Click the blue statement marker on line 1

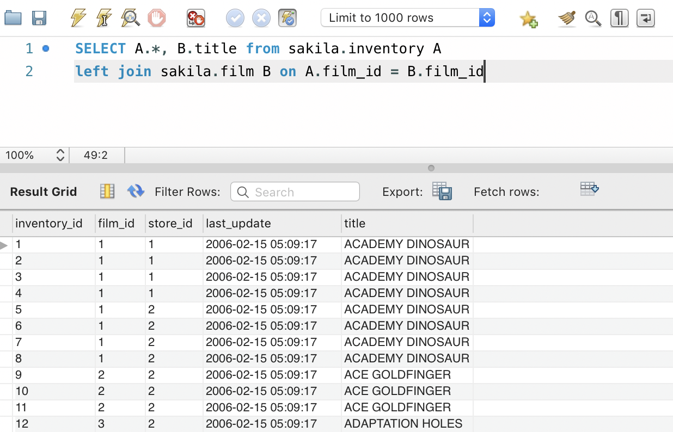point(46,48)
